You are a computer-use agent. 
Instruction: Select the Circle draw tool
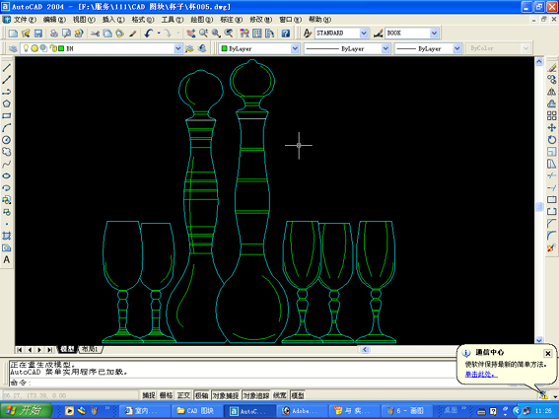click(x=7, y=140)
